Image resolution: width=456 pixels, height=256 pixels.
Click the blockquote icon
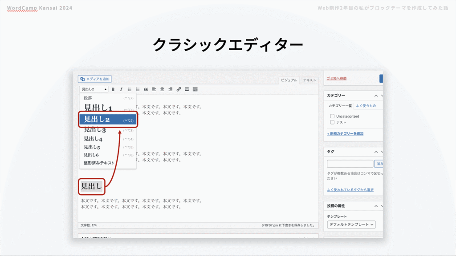click(x=146, y=89)
